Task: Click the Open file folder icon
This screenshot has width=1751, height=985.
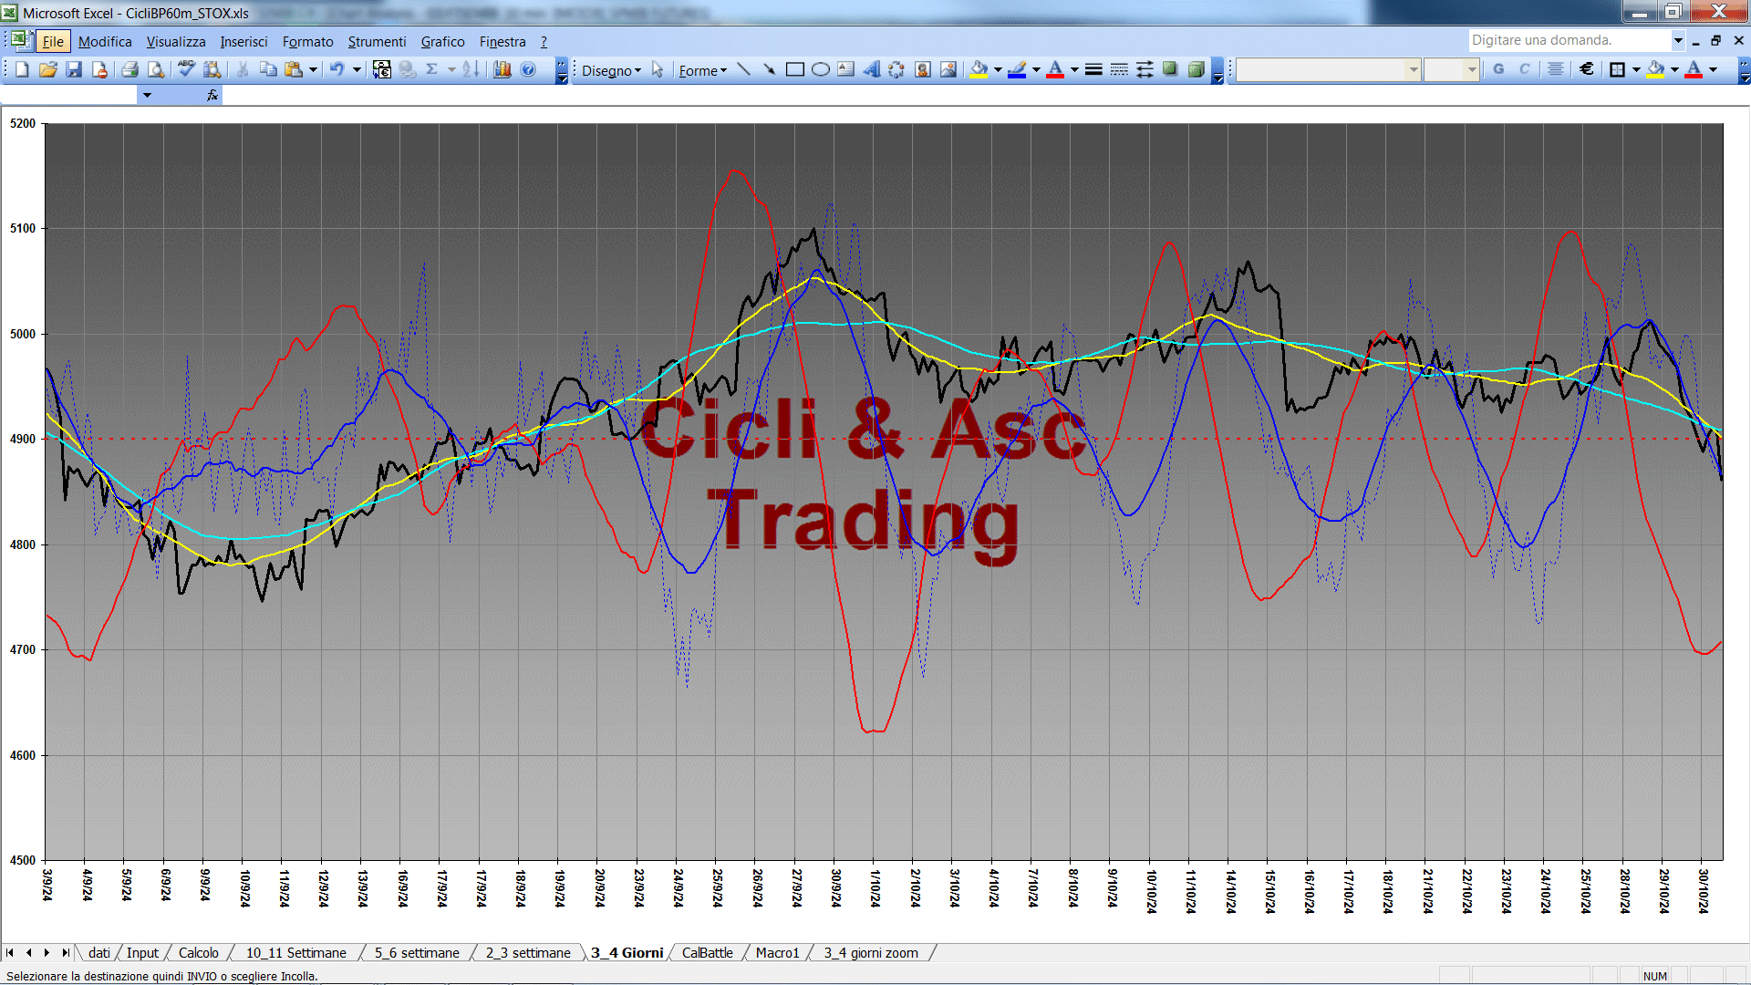Action: [x=48, y=69]
